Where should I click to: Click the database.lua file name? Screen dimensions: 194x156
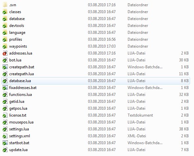click(x=20, y=81)
